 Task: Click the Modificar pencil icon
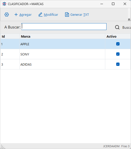click(40, 14)
